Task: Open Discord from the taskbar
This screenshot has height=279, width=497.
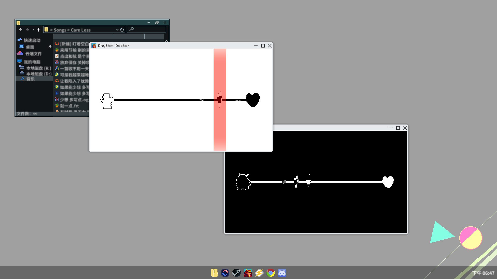Action: click(282, 273)
